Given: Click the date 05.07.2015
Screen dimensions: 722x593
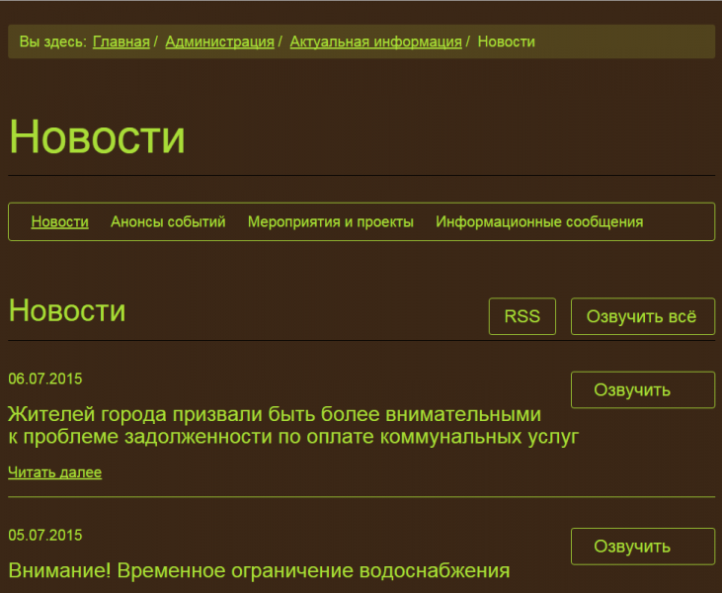Looking at the screenshot, I should pos(44,536).
